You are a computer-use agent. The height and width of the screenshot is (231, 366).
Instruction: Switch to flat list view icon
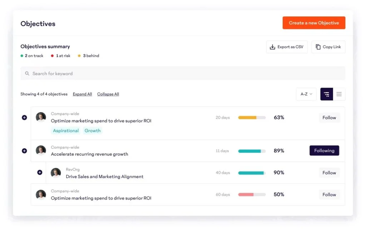click(339, 94)
